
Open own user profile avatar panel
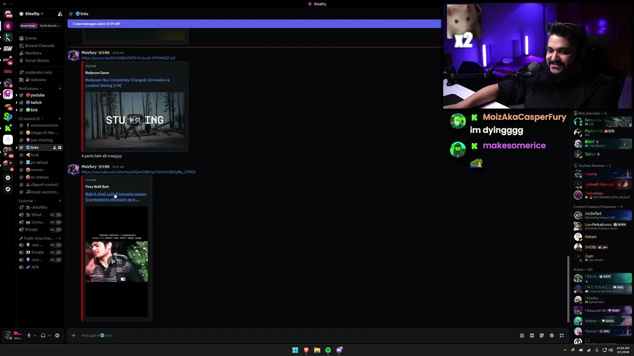[13, 336]
